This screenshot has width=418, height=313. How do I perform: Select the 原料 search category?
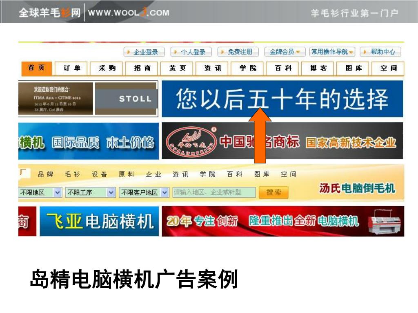pyautogui.click(x=127, y=174)
